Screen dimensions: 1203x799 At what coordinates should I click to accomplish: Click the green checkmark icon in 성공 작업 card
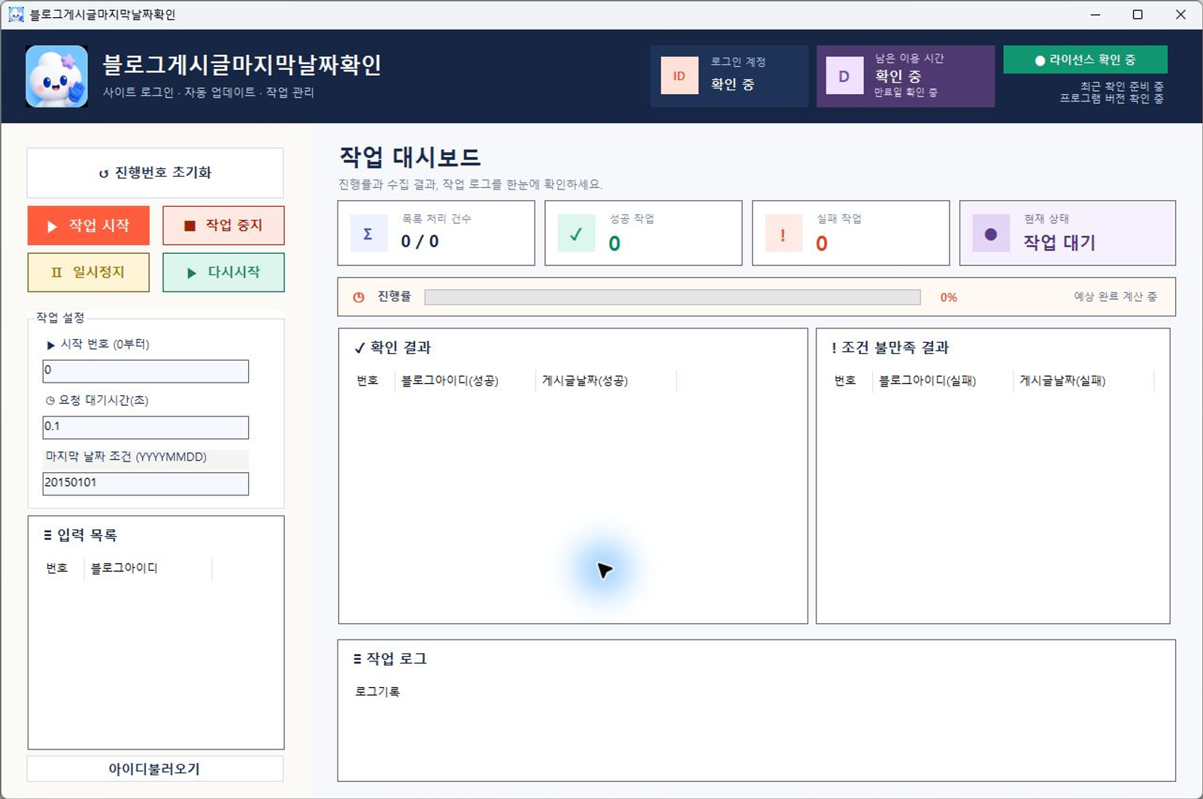pos(576,233)
